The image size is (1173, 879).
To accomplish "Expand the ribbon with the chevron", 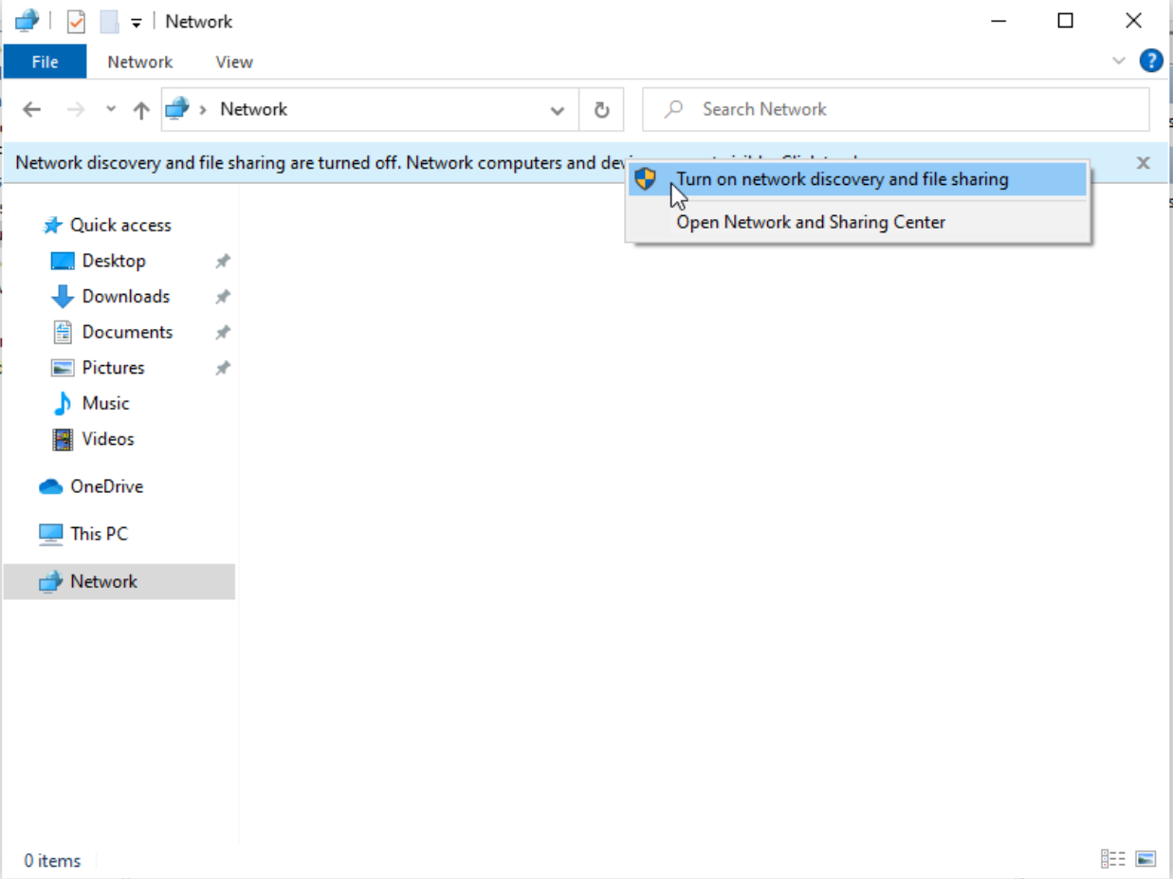I will [x=1118, y=62].
